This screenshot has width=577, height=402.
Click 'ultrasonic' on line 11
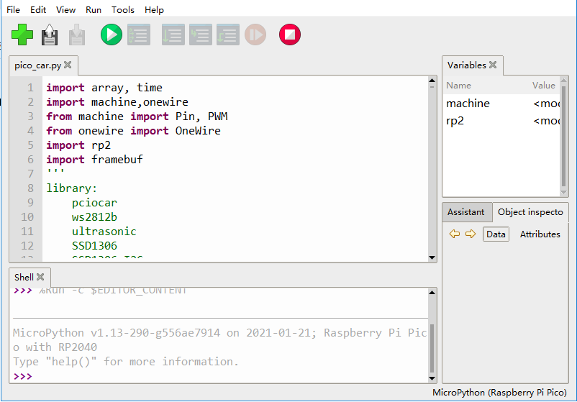(x=104, y=231)
